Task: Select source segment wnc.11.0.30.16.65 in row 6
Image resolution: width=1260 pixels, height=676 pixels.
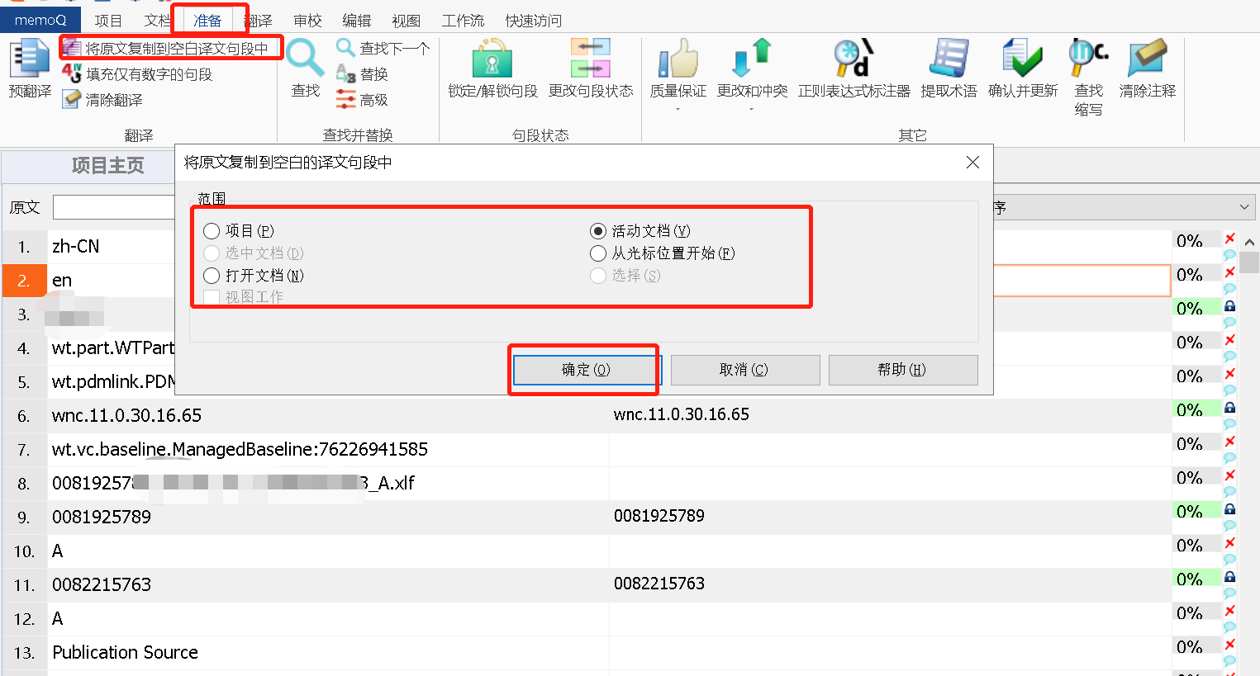Action: 328,415
